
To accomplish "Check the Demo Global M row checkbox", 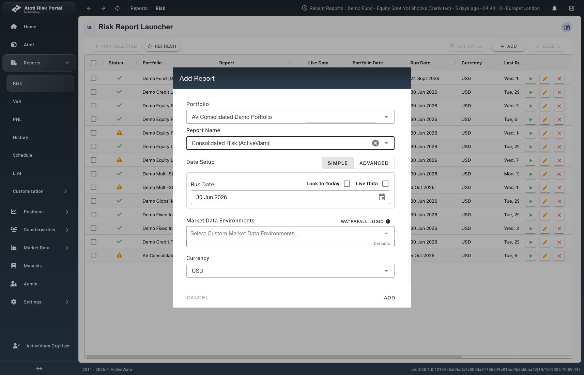I will [94, 201].
